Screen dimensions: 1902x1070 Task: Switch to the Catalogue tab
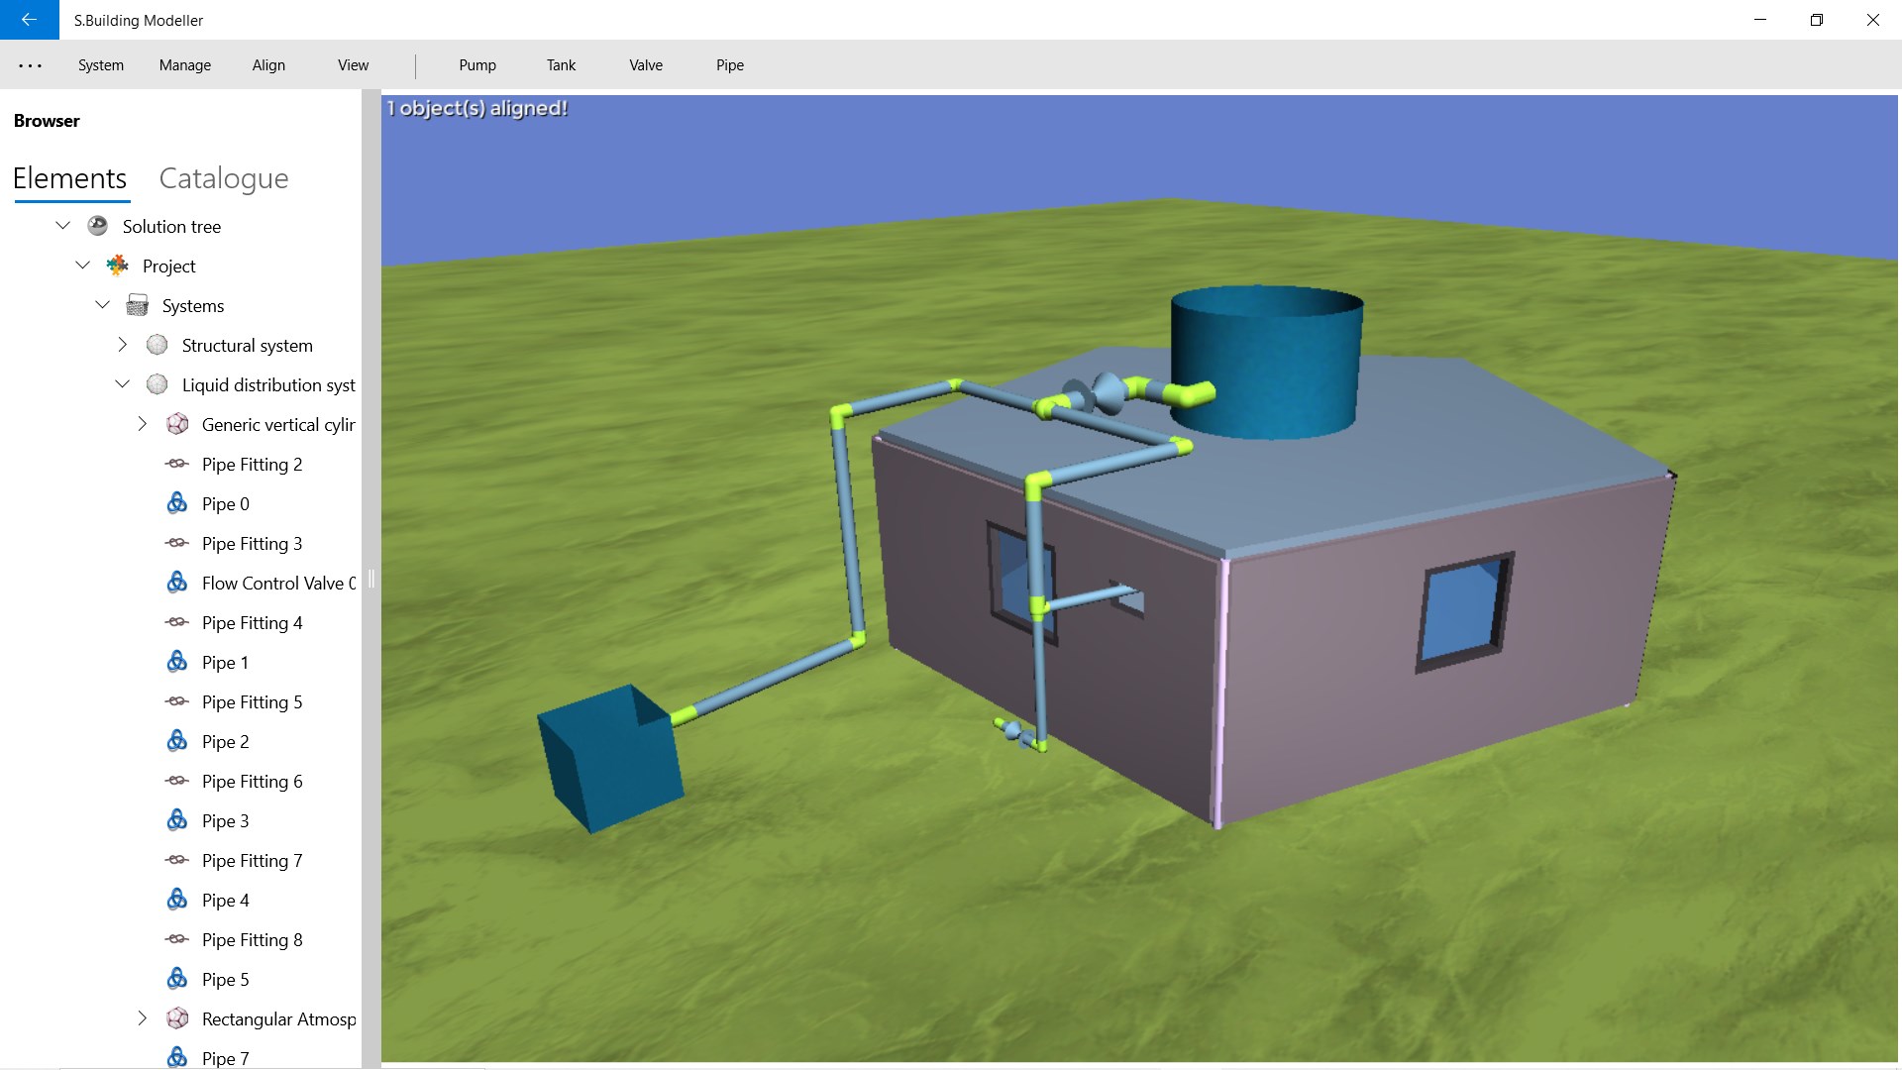coord(224,178)
